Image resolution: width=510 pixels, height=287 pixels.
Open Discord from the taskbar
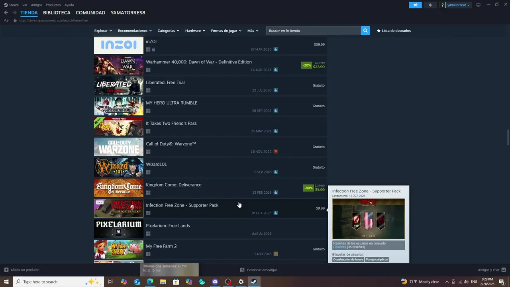tap(215, 282)
